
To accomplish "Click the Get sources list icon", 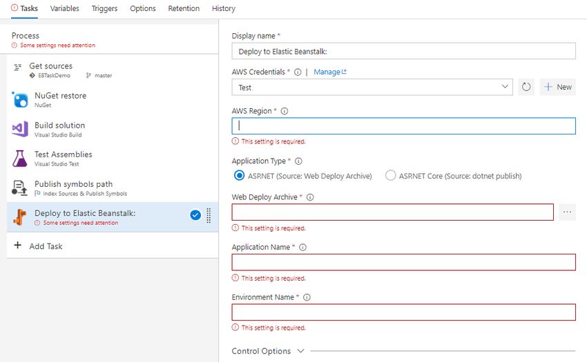I will point(17,68).
